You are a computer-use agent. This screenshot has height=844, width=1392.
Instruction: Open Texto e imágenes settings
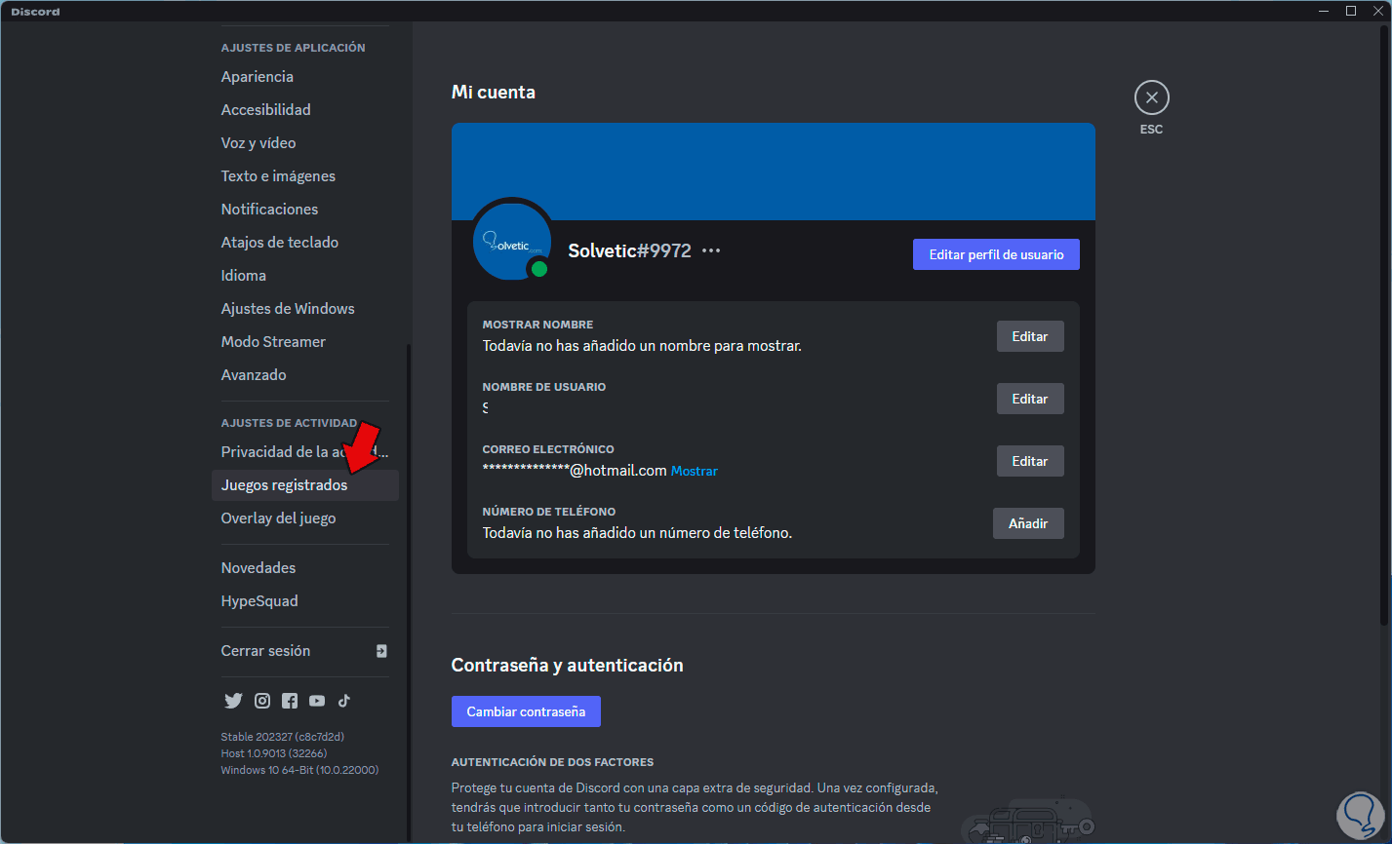point(305,176)
